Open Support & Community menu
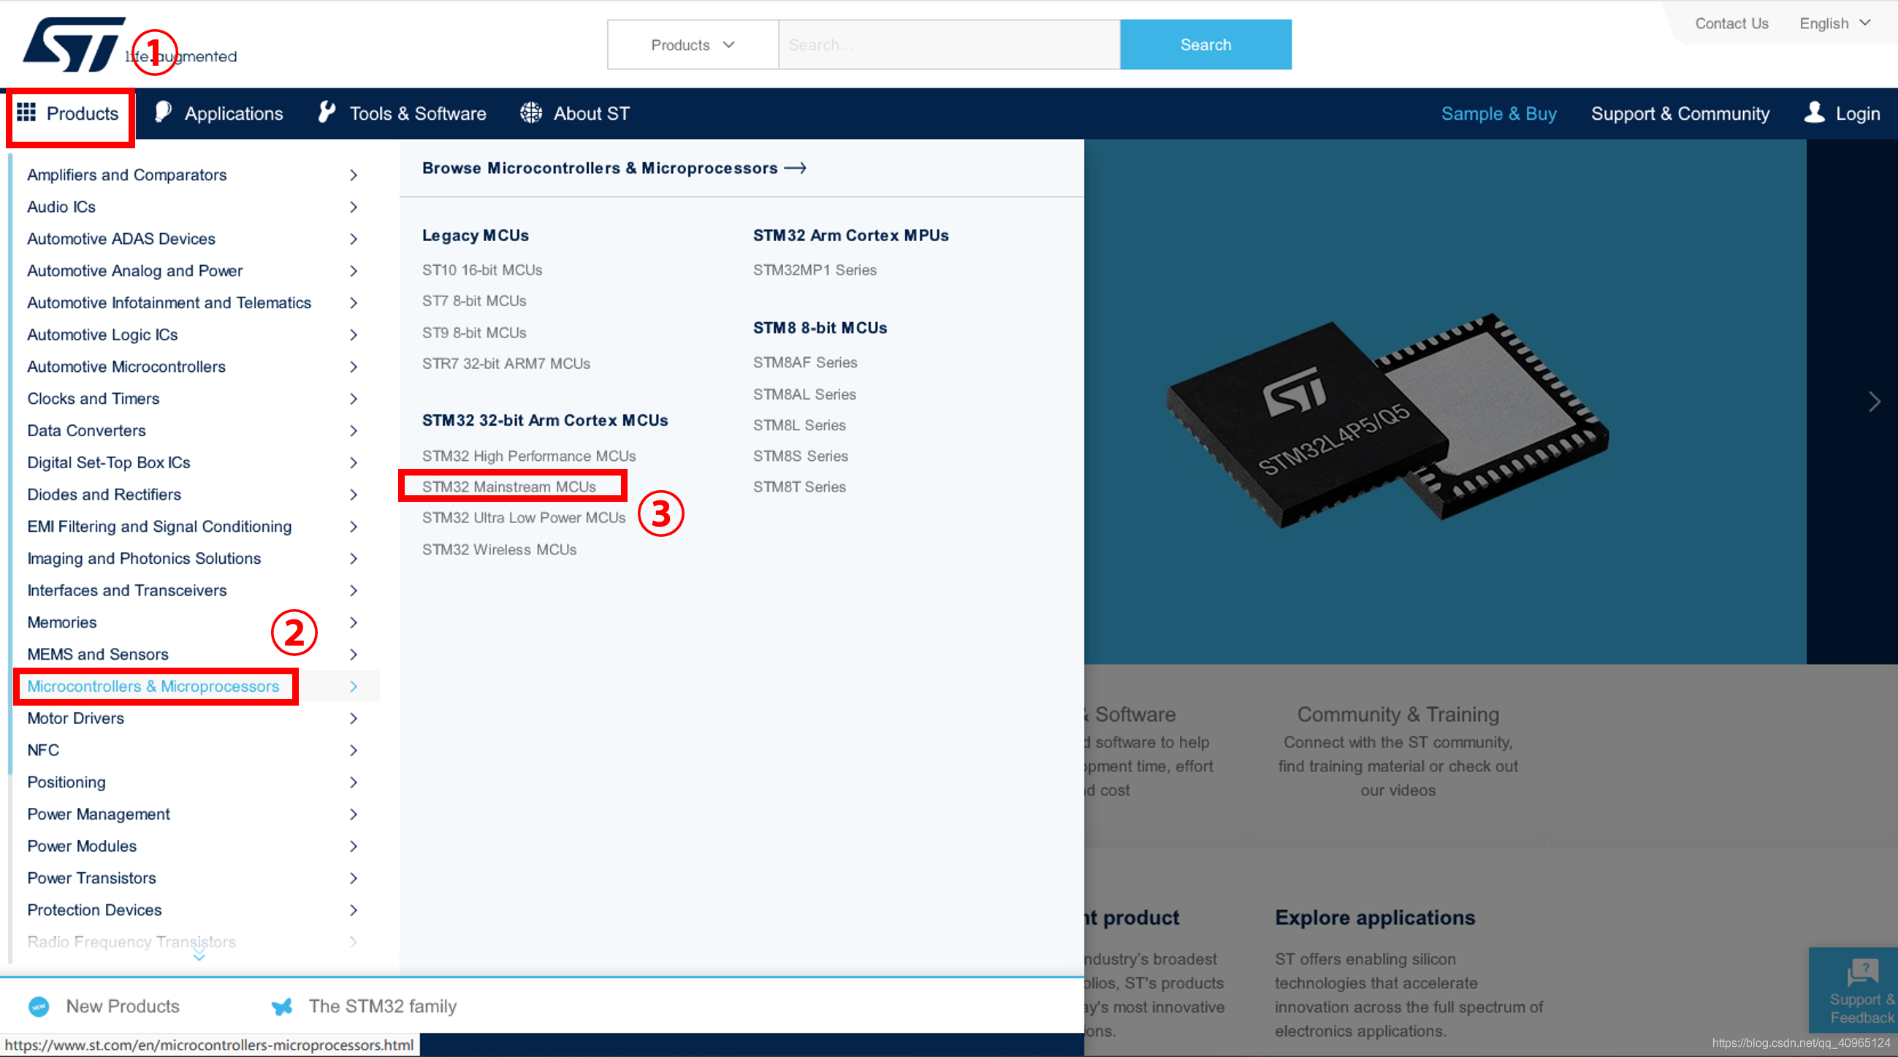The image size is (1898, 1057). pos(1679,113)
